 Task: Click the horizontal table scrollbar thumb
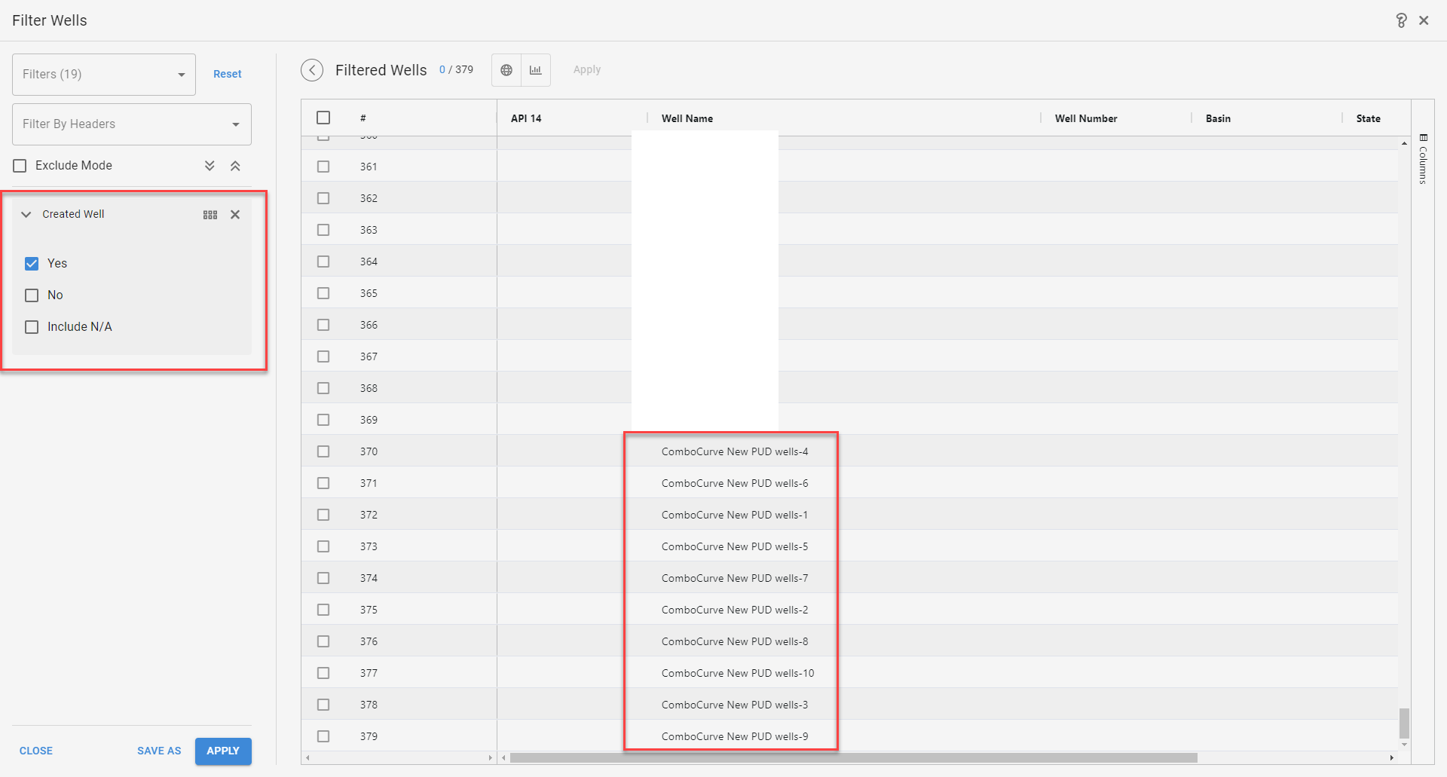853,757
